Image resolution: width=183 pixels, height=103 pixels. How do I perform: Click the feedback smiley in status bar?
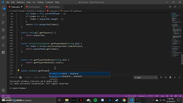[x=176, y=96]
